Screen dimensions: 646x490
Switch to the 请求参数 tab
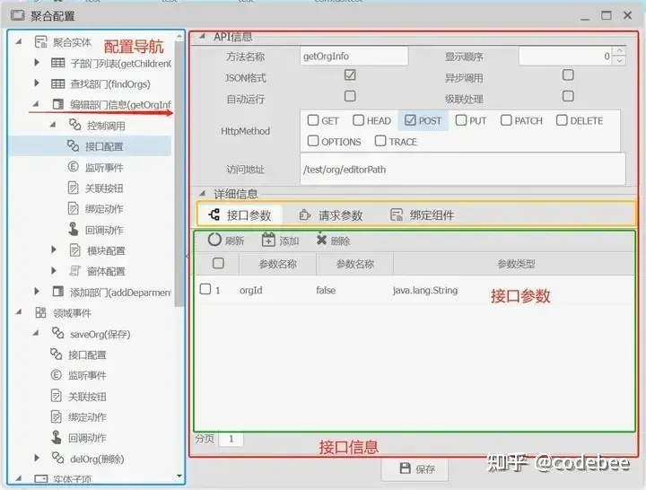click(331, 215)
